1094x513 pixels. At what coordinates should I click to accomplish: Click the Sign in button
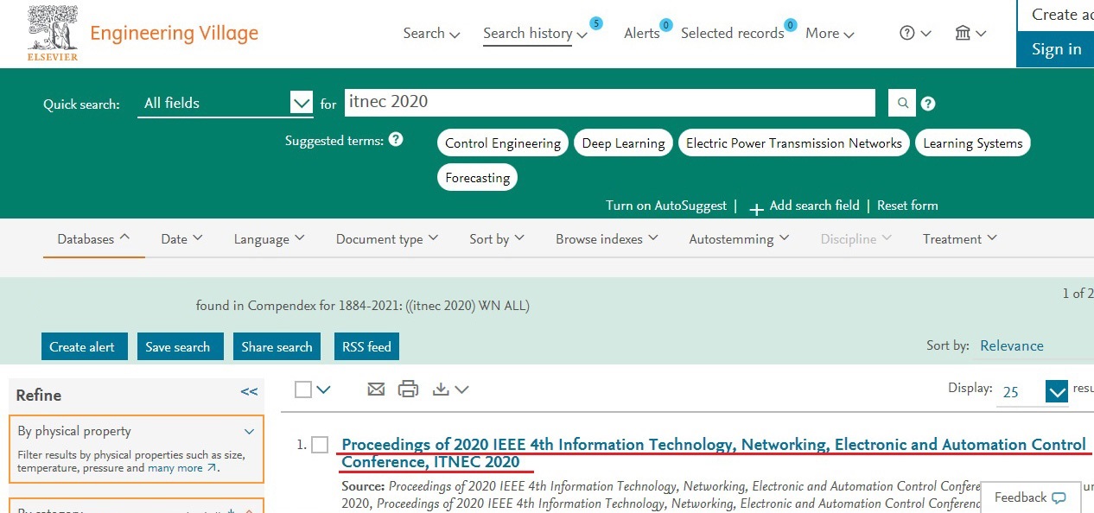coord(1056,49)
